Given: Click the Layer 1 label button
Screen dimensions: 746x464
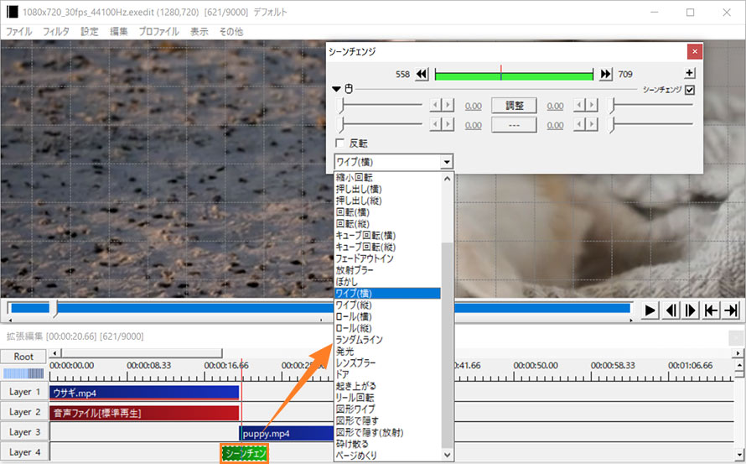Looking at the screenshot, I should [24, 392].
